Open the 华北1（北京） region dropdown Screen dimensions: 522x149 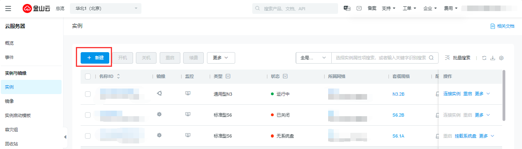106,8
